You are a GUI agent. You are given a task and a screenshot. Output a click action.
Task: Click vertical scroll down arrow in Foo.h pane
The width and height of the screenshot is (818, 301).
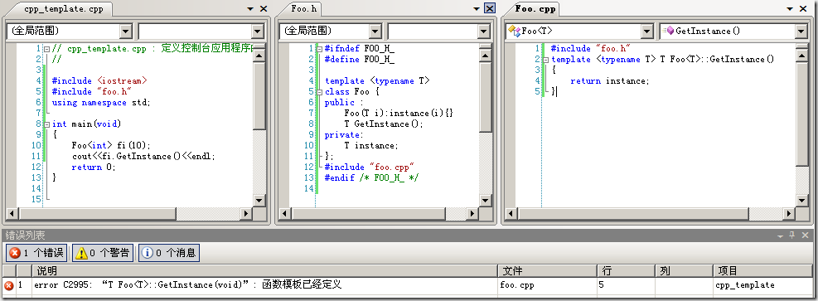pos(486,201)
